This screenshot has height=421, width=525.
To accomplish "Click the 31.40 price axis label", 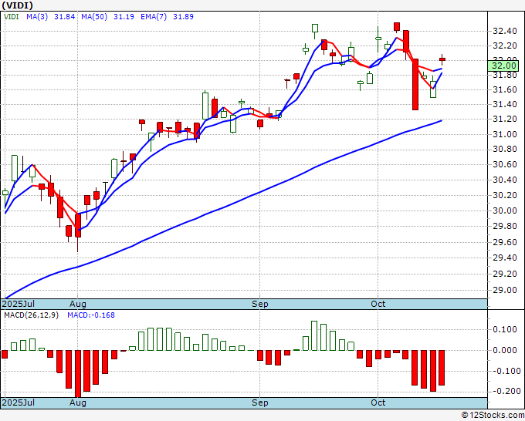I will click(x=505, y=104).
